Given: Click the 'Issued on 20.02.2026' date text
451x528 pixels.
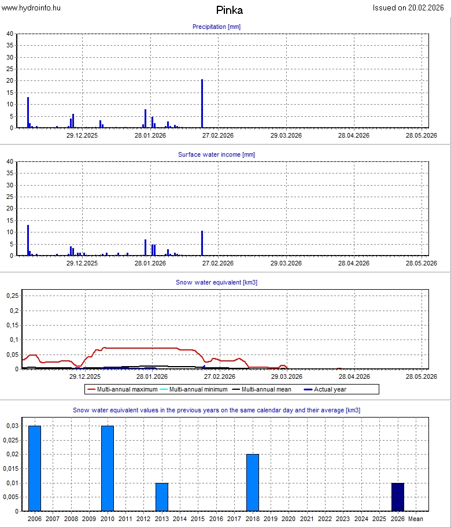Looking at the screenshot, I should tap(411, 8).
